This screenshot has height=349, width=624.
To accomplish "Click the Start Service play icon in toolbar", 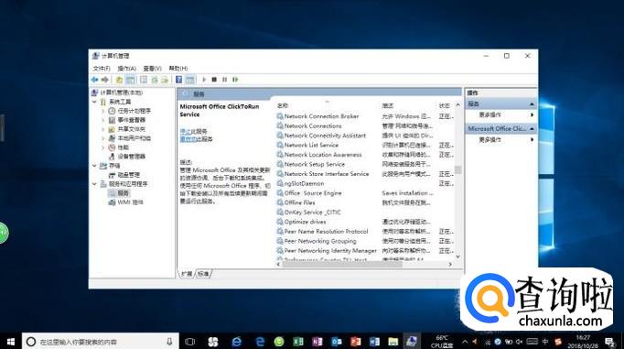I will (x=204, y=80).
